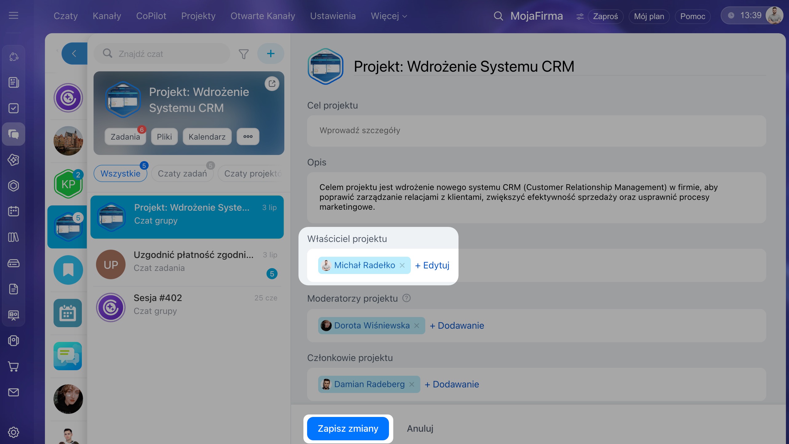Remove Michał Radełko as owner
The width and height of the screenshot is (789, 444).
coord(402,265)
